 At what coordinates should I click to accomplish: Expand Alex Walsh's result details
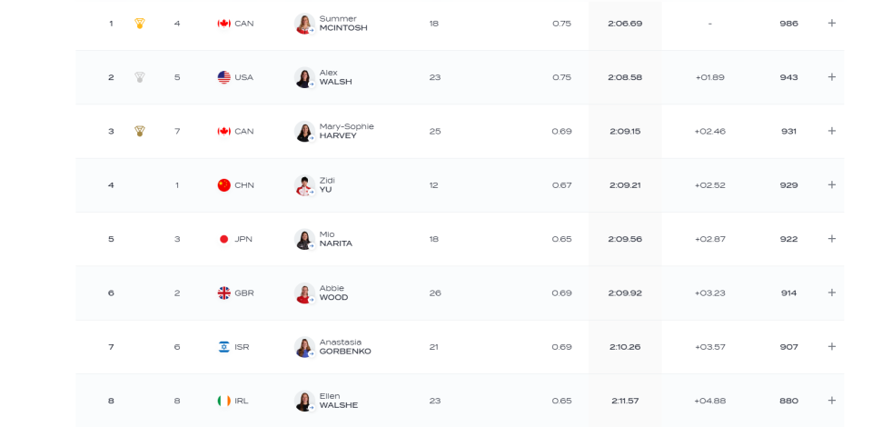[x=832, y=76]
